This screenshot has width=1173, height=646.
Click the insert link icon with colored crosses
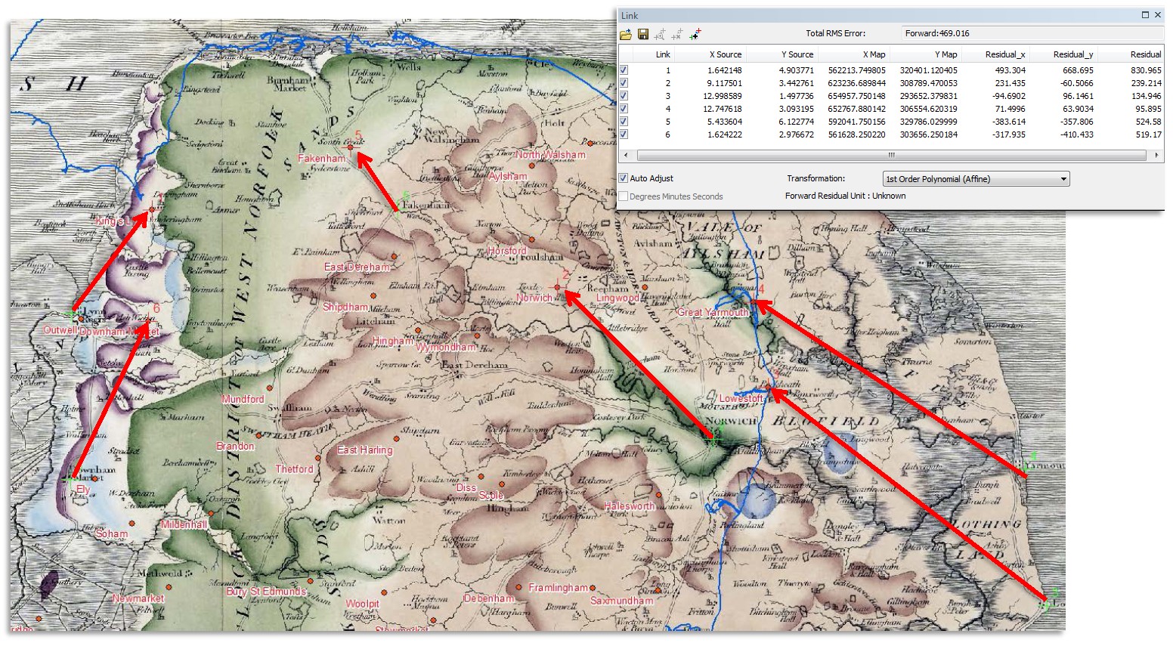pyautogui.click(x=695, y=34)
